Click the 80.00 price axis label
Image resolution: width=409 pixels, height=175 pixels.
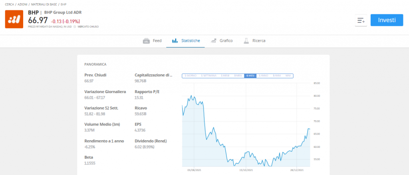coord(316,96)
